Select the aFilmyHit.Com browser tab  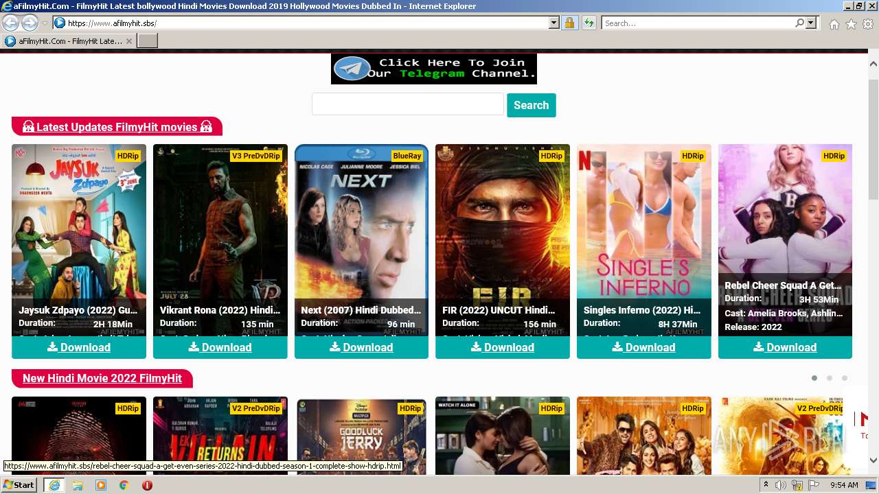tap(68, 41)
